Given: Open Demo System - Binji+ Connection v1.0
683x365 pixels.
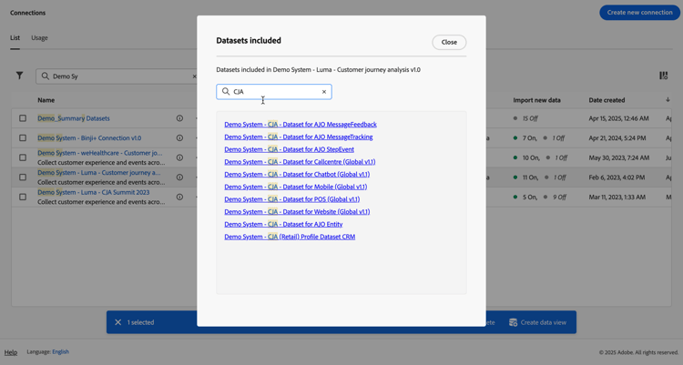Looking at the screenshot, I should click(89, 138).
